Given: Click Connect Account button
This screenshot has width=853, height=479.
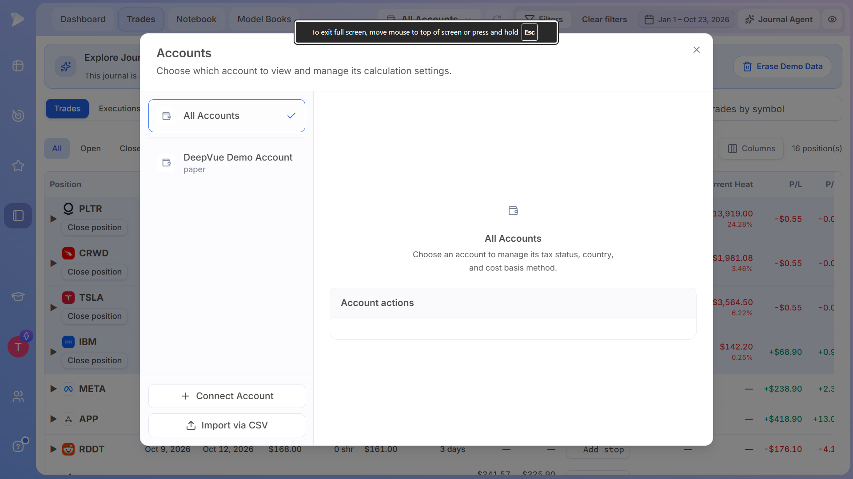Looking at the screenshot, I should pyautogui.click(x=227, y=396).
